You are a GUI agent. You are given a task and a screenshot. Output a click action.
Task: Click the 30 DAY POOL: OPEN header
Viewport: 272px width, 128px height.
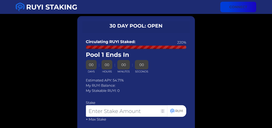coord(136,26)
